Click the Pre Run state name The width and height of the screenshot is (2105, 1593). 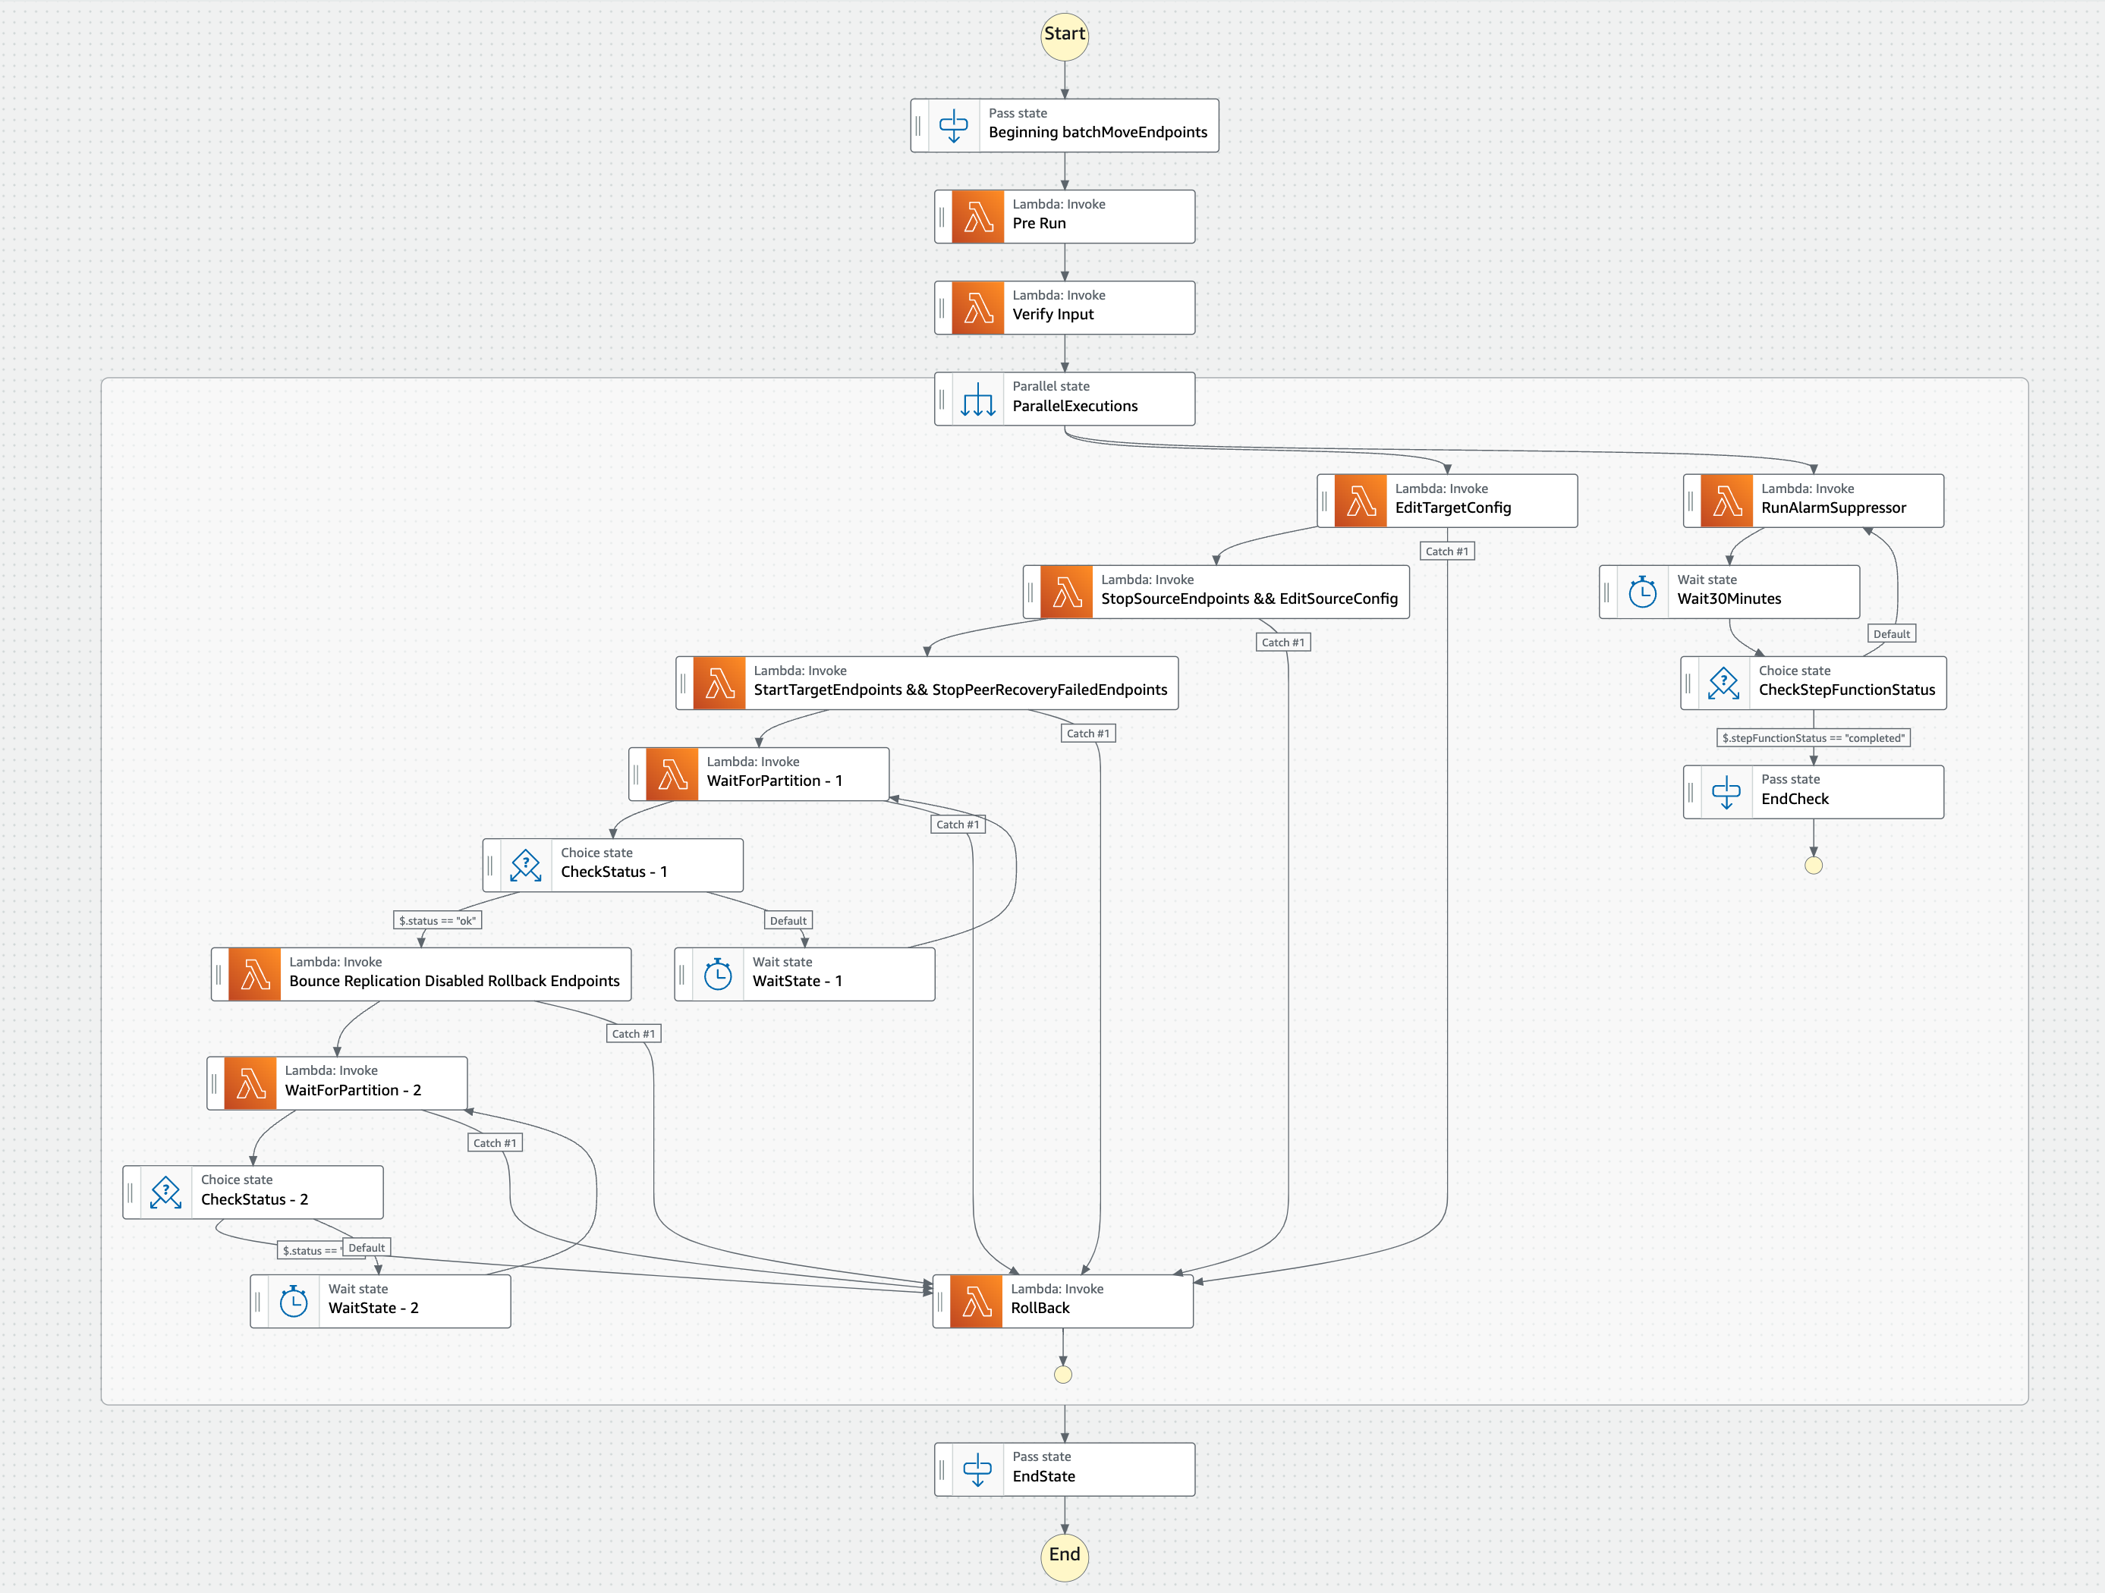point(1039,224)
